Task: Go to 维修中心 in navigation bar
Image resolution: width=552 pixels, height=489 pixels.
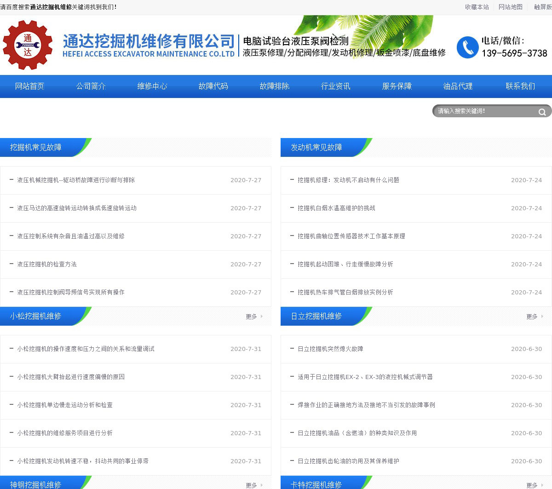Action: click(x=152, y=86)
